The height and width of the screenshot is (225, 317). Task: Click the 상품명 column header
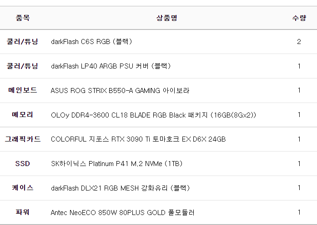click(166, 18)
